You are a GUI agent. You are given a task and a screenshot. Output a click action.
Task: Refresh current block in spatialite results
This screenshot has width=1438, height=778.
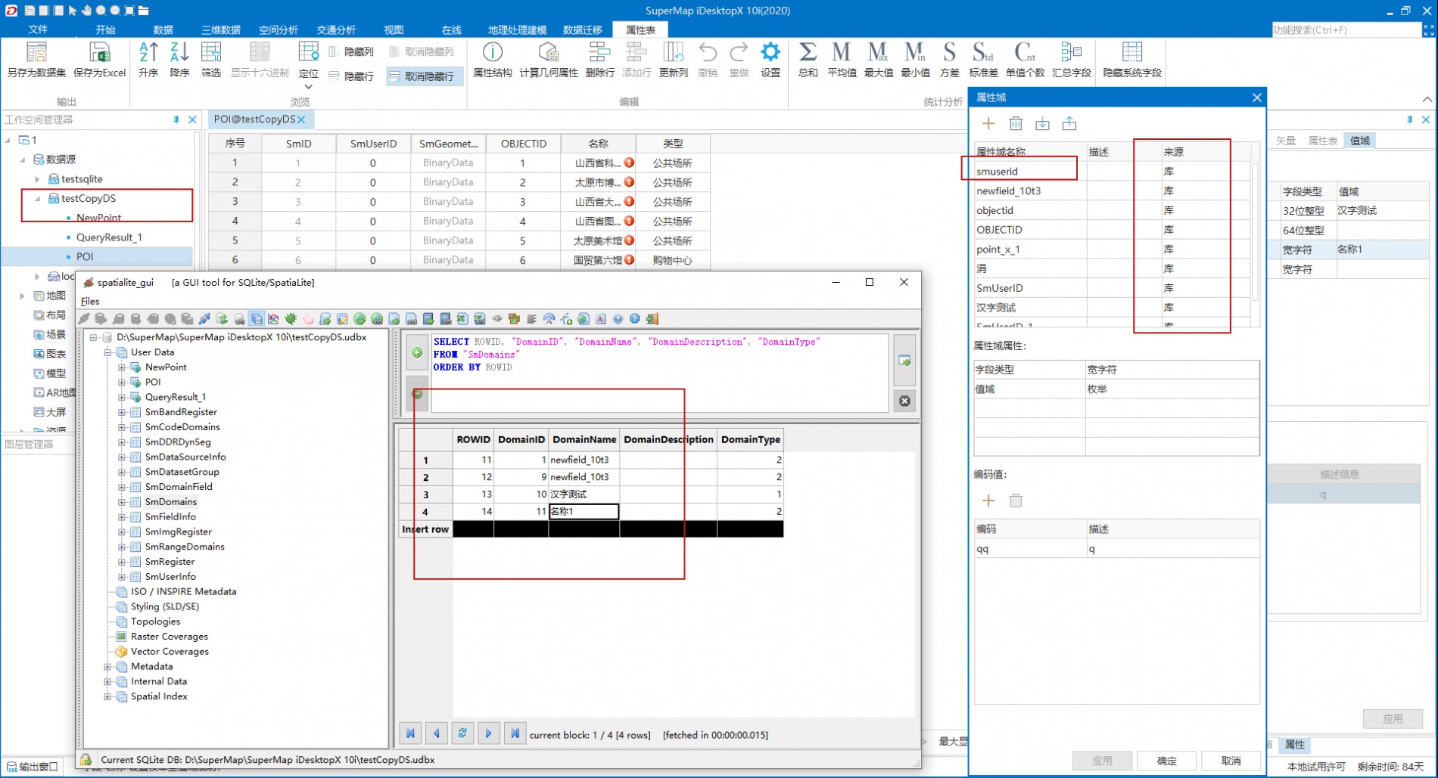point(462,733)
